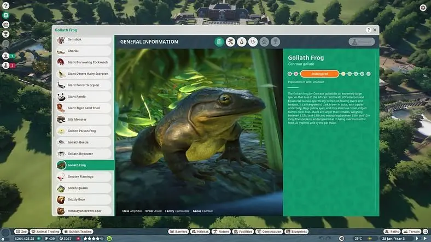Select Giant Tiger Land Snail entry
This screenshot has width=431, height=242.
(x=84, y=108)
